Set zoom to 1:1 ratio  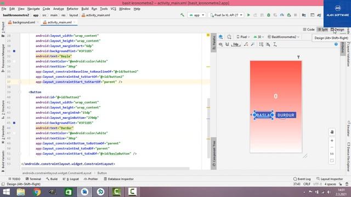pos(332,154)
